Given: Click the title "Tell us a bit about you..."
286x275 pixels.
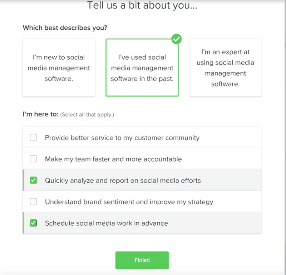Looking at the screenshot, I should (142, 6).
